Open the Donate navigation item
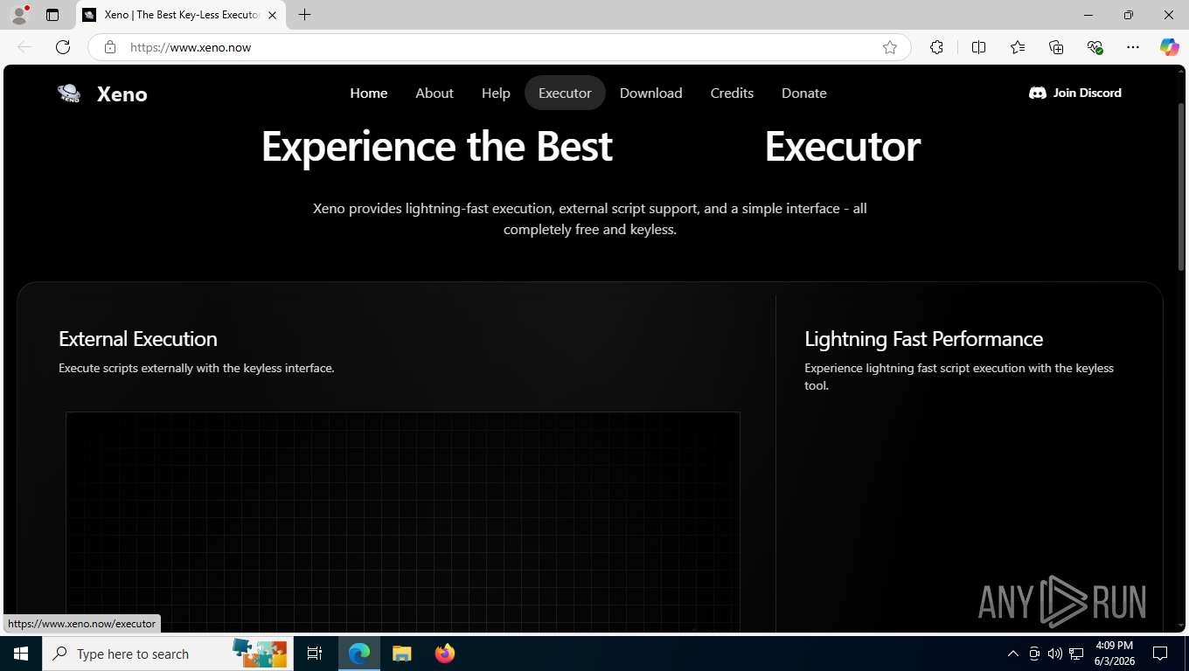Image resolution: width=1189 pixels, height=671 pixels. click(804, 93)
